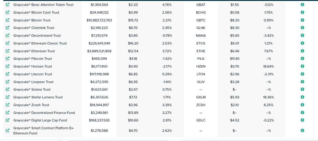
Task: Select the GBTC ticker symbol
Action: pyautogui.click(x=201, y=20)
